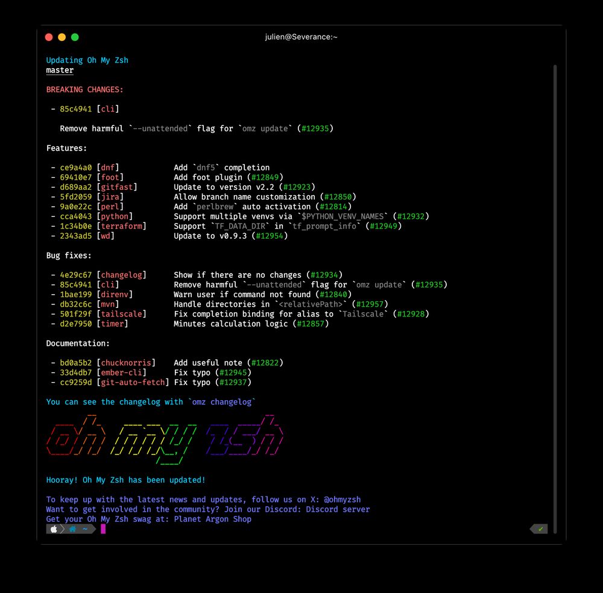Click the [chucknorris] plugin label
603x593 pixels.
tap(126, 363)
